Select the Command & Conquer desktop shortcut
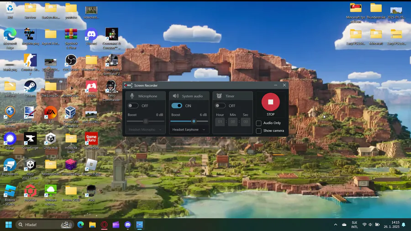The height and width of the screenshot is (231, 411). pos(112,38)
